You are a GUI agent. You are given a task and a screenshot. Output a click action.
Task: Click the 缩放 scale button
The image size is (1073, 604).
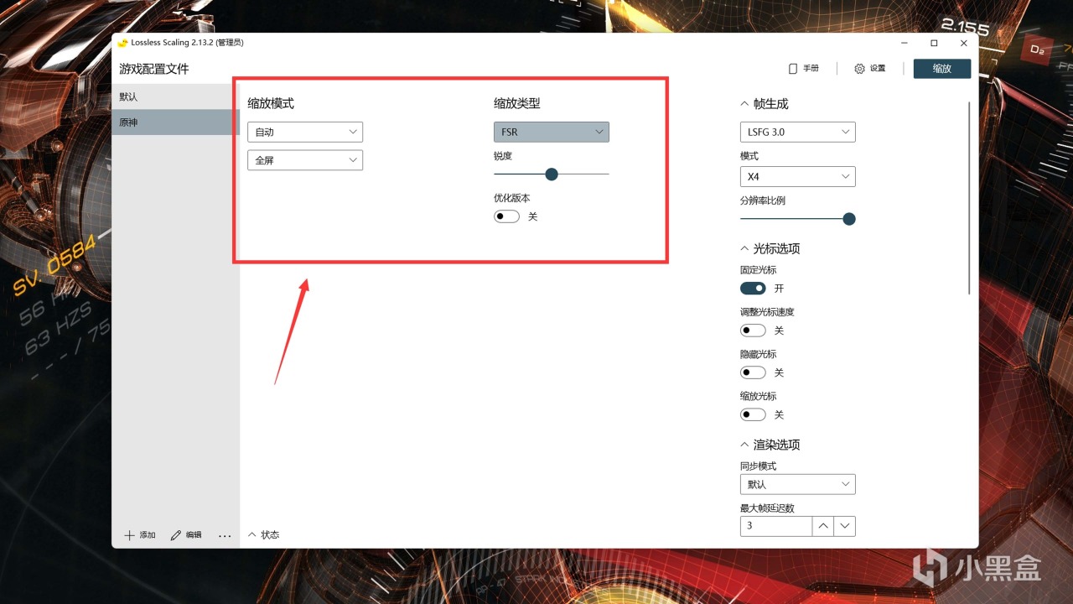coord(942,69)
